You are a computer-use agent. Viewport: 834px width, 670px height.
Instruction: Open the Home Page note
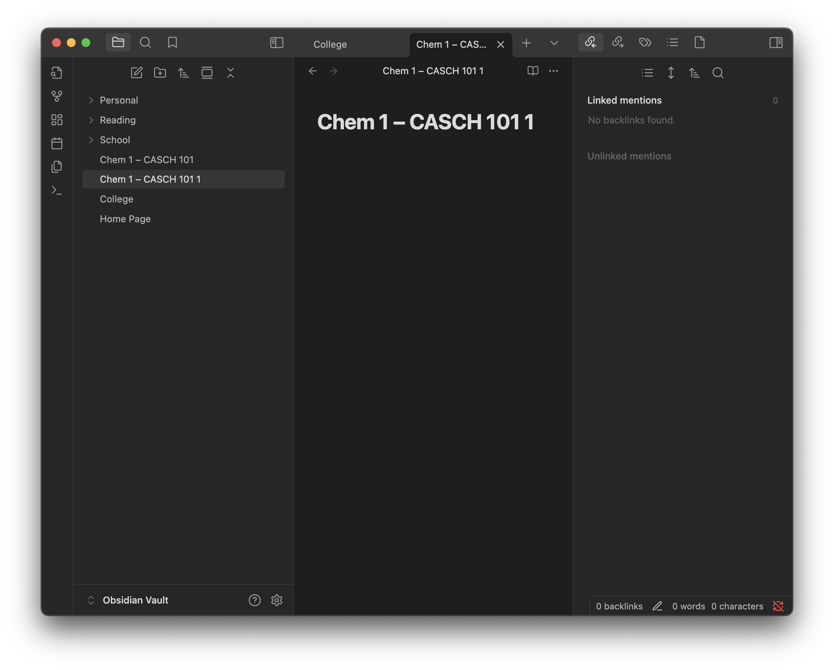click(x=125, y=219)
